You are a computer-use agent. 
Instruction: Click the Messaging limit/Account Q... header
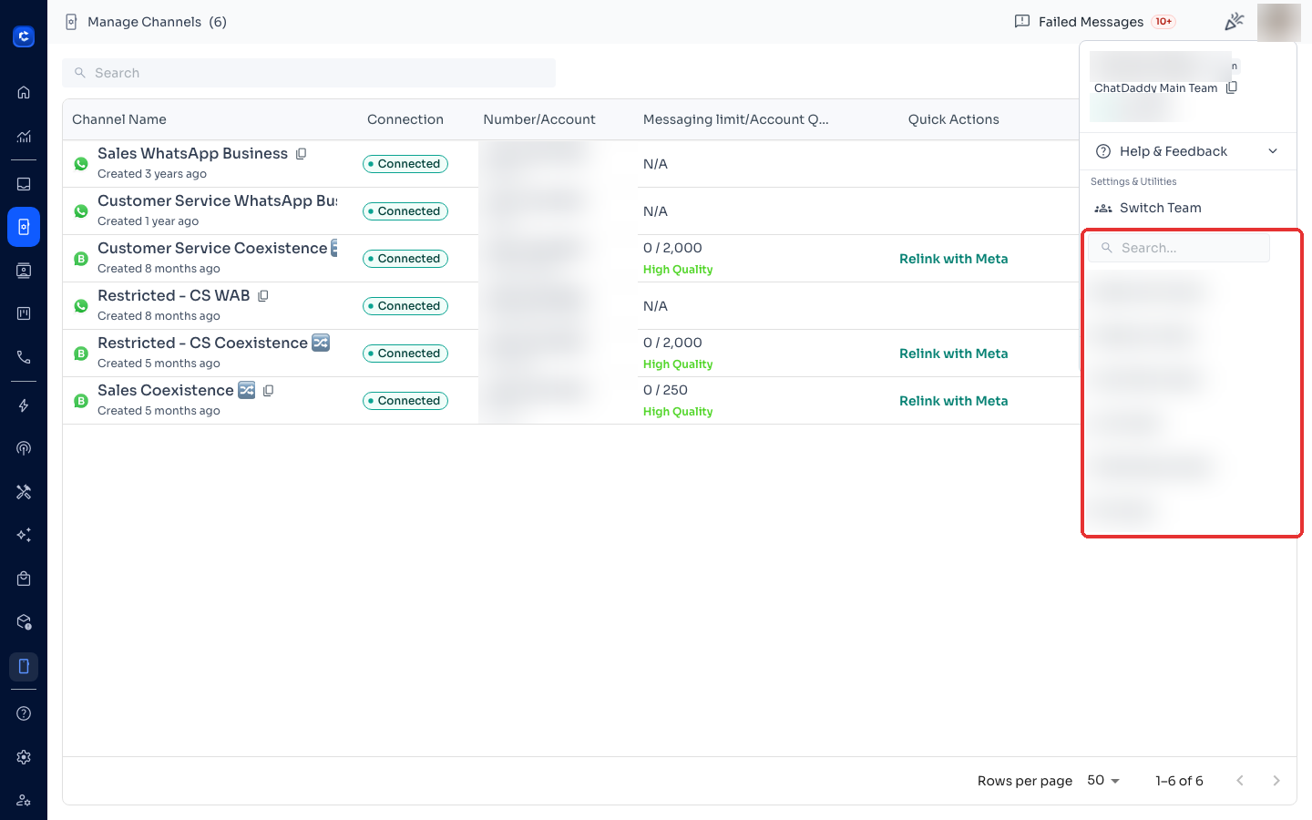(x=736, y=119)
